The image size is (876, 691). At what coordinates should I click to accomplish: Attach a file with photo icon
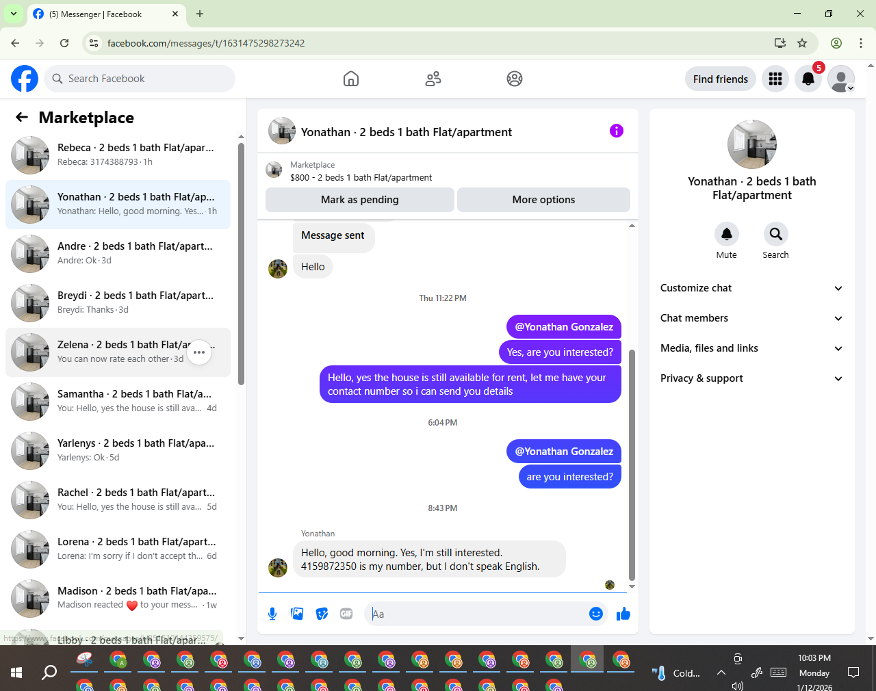(297, 614)
